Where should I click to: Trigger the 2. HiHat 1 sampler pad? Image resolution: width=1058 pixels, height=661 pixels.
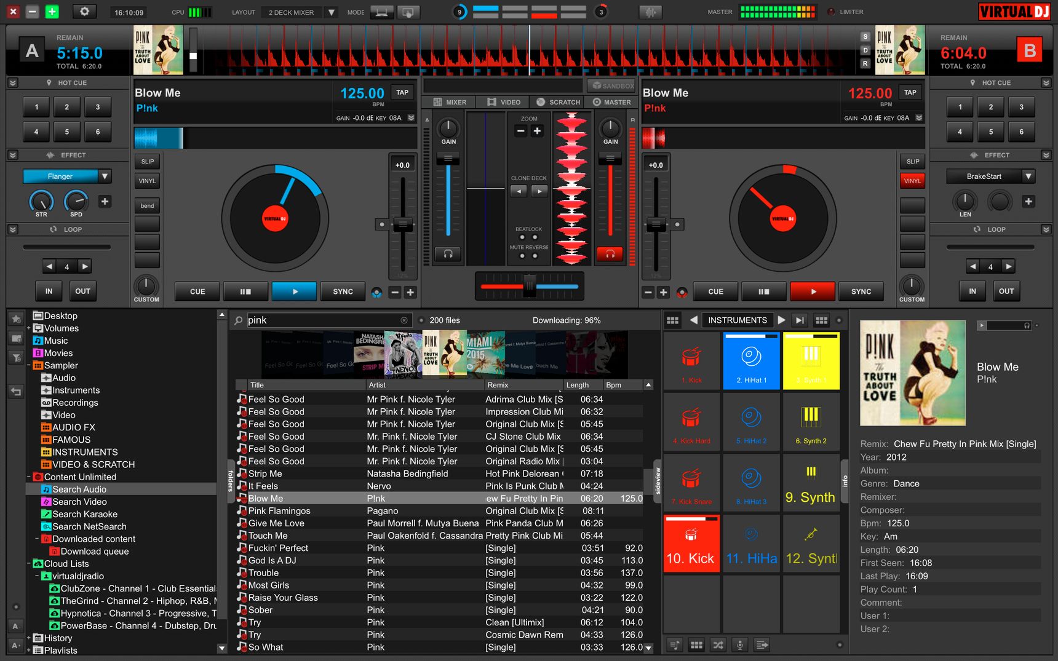pos(751,361)
